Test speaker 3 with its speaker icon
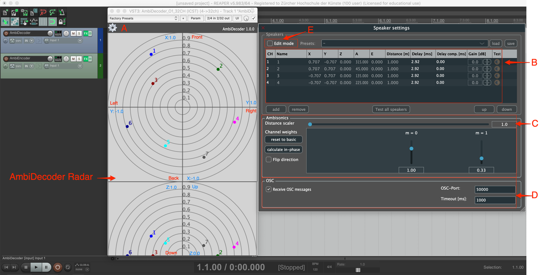Viewport: 549px width, 275px height. [497, 76]
